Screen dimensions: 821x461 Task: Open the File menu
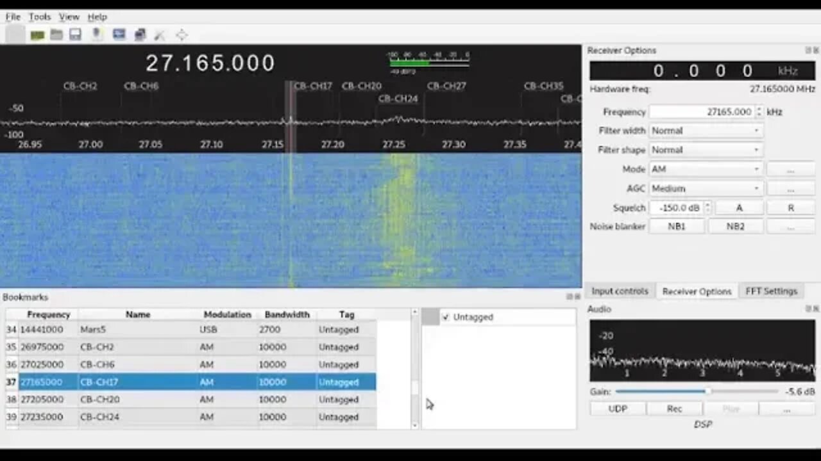(13, 17)
